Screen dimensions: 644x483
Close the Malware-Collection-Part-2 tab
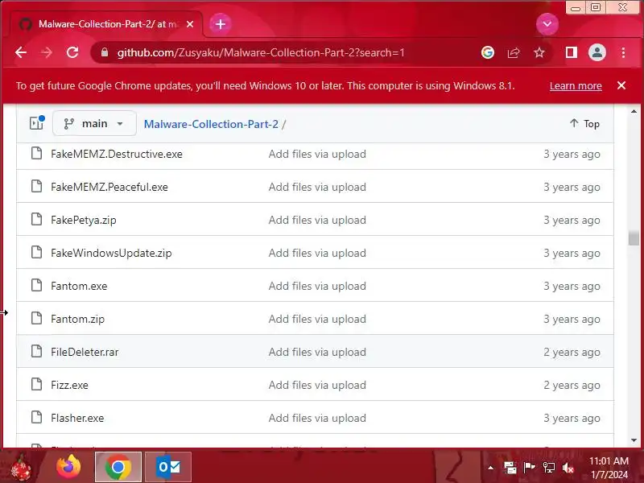click(x=190, y=24)
